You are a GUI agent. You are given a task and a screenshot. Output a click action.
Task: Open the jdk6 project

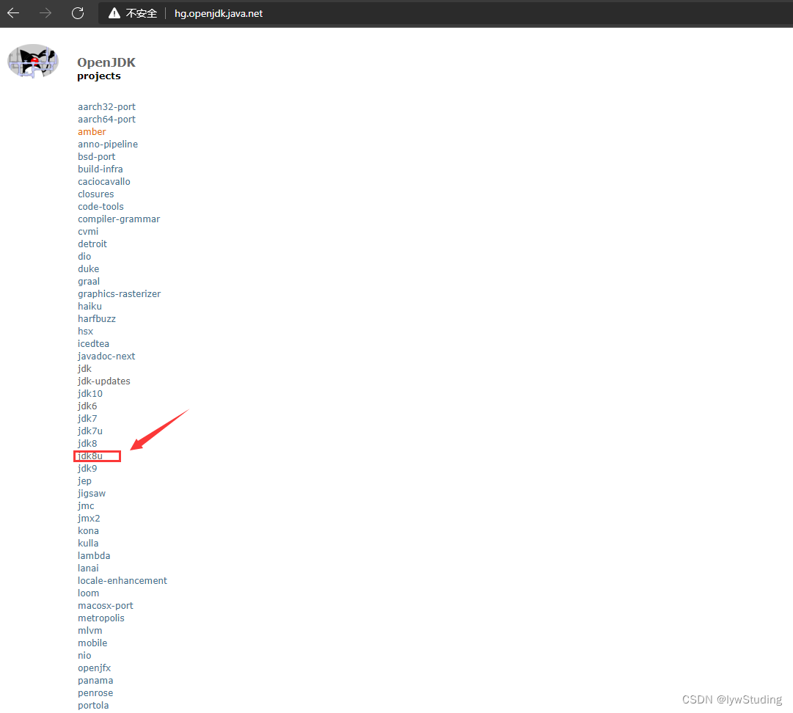(x=87, y=406)
